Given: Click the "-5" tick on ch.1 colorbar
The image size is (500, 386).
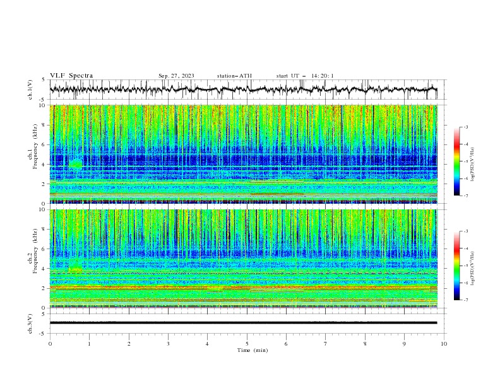Looking at the screenshot, I should [465, 161].
